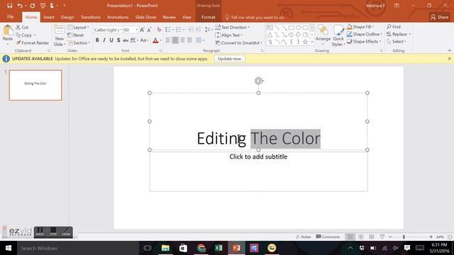Activate Format Painter
The height and width of the screenshot is (255, 454).
coord(32,42)
